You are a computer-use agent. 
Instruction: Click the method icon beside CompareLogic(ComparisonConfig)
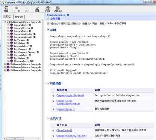coord(53,101)
